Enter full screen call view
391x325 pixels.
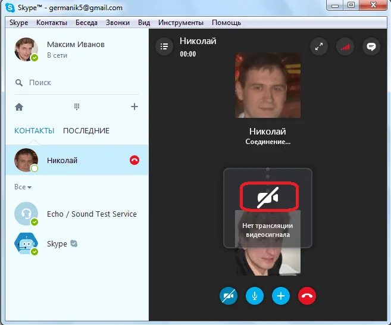pyautogui.click(x=319, y=46)
